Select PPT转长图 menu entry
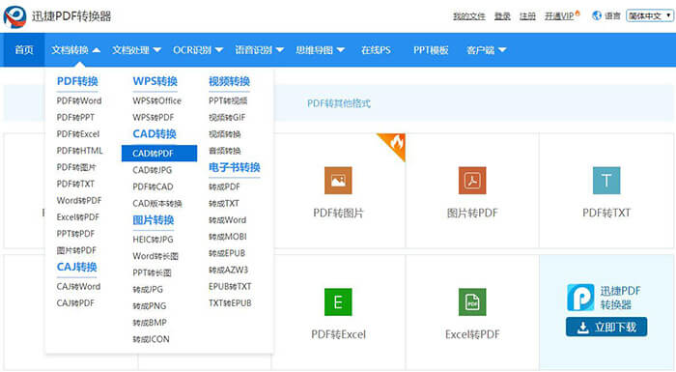Image resolution: width=676 pixels, height=372 pixels. click(152, 272)
